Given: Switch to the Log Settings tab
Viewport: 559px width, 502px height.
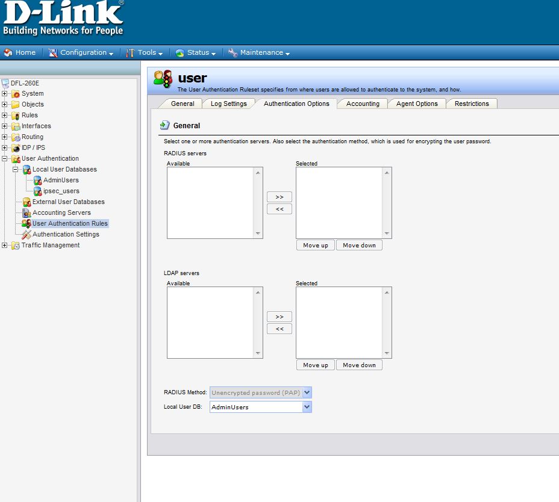Looking at the screenshot, I should click(x=228, y=104).
